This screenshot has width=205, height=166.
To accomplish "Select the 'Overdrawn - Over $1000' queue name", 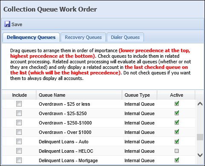I will pos(65,132).
